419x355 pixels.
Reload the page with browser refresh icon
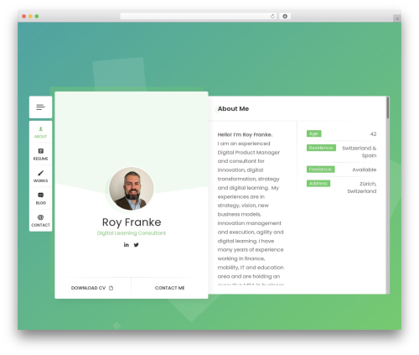coord(272,16)
